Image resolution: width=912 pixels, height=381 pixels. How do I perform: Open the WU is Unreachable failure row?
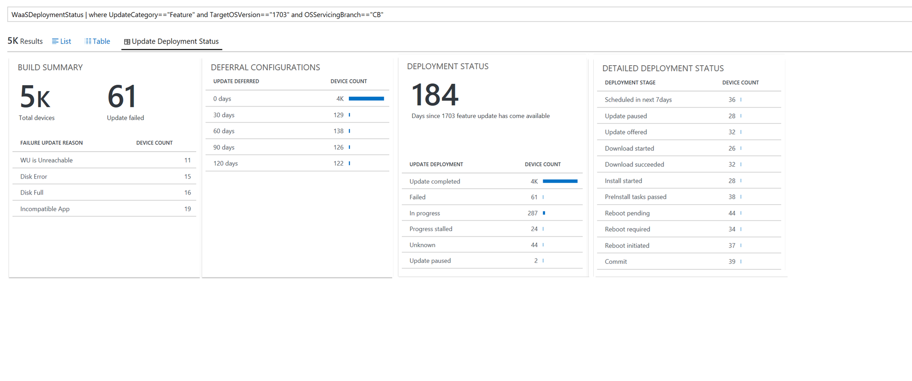click(105, 160)
